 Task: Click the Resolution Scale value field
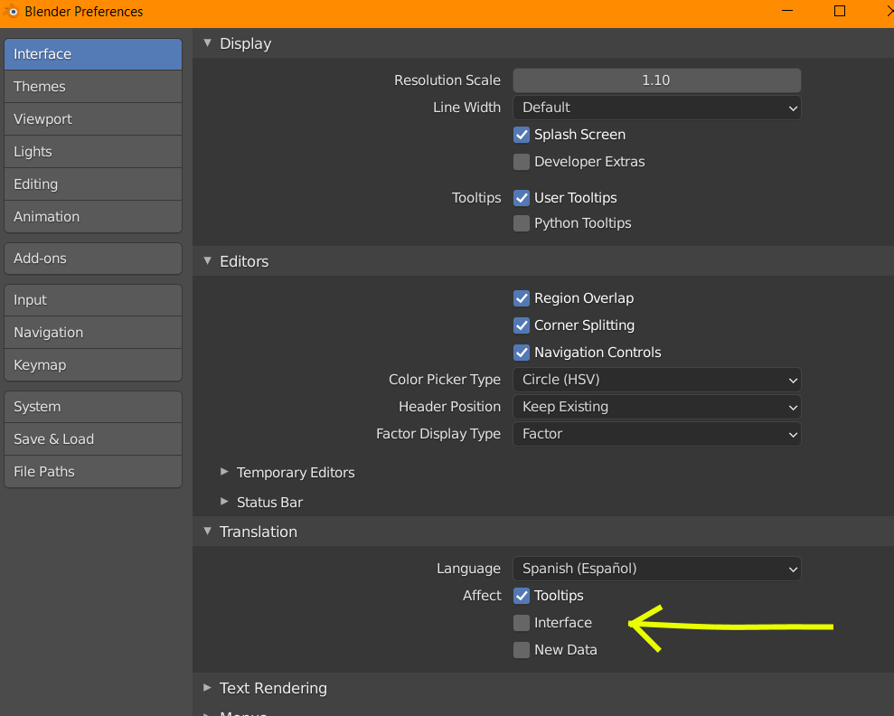(x=656, y=80)
